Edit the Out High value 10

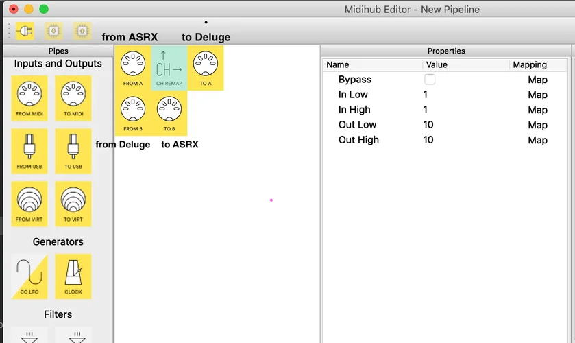[428, 139]
